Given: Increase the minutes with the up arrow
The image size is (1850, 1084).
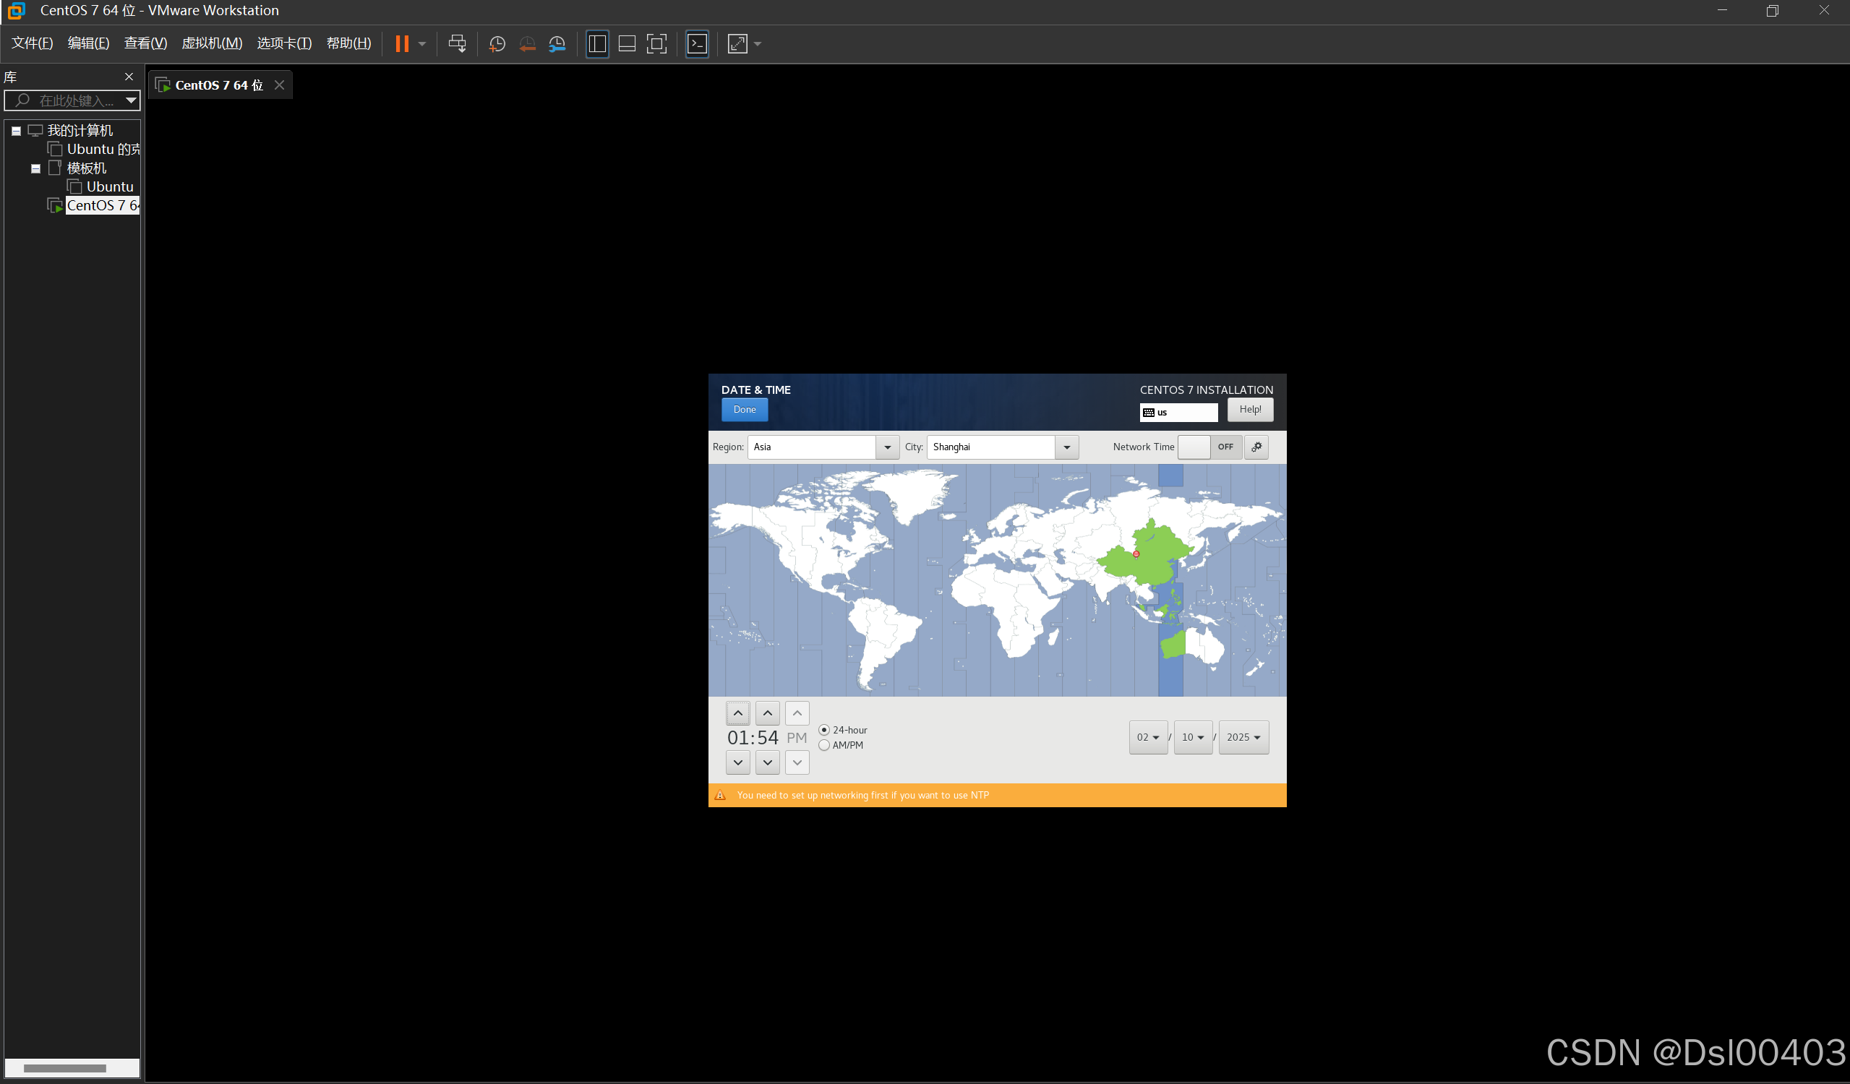Looking at the screenshot, I should coord(768,713).
